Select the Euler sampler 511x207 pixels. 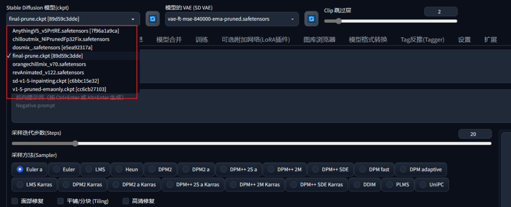(64, 169)
